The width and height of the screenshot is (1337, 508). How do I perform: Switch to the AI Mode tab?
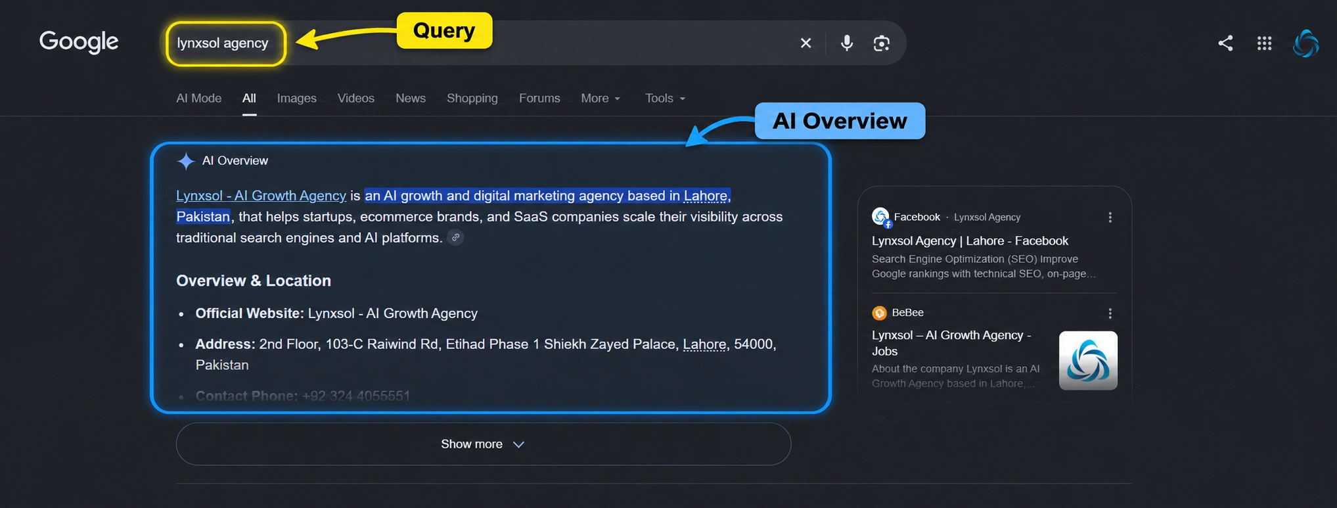[199, 98]
